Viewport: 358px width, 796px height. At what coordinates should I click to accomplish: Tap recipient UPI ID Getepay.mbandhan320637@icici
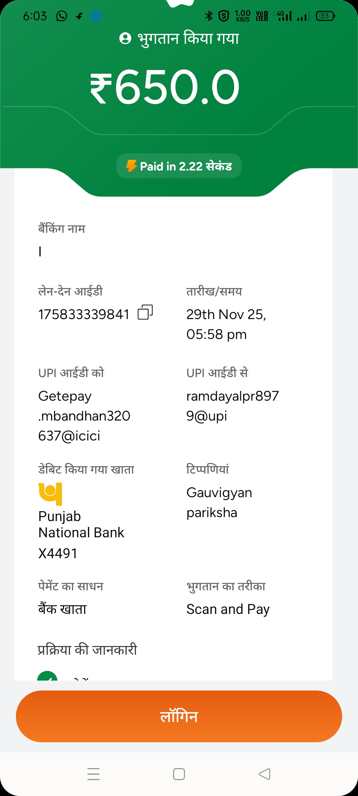[x=84, y=416]
